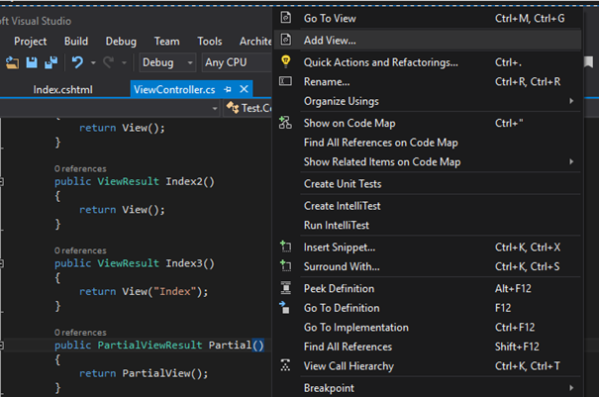The image size is (599, 397).
Task: Click the Surround With icon
Action: [x=285, y=265]
